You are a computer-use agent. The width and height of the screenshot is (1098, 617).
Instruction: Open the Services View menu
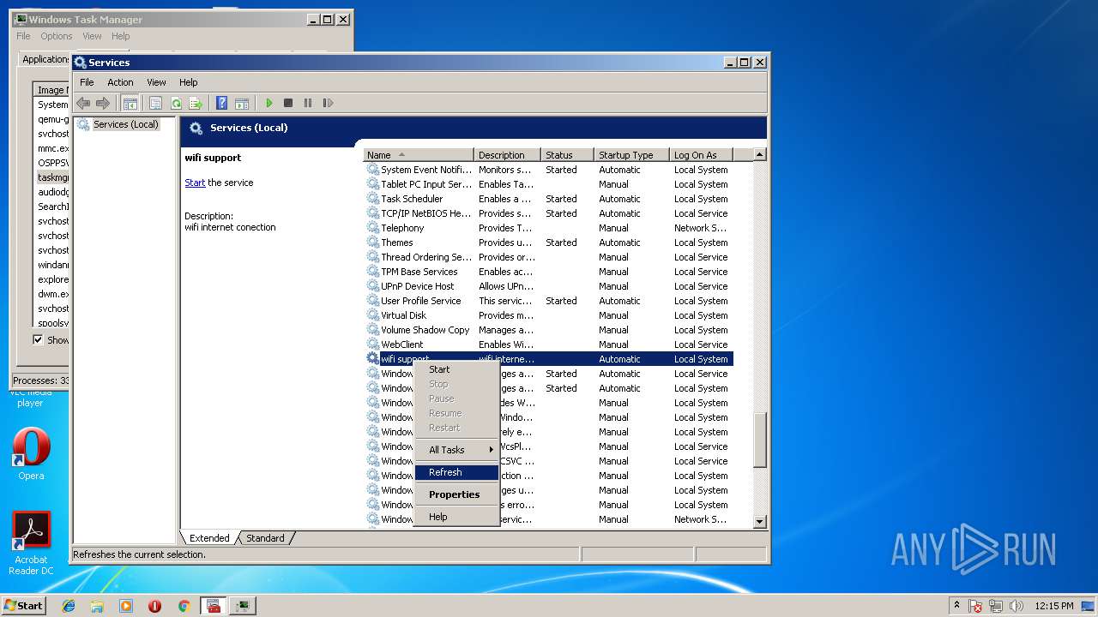pos(156,82)
